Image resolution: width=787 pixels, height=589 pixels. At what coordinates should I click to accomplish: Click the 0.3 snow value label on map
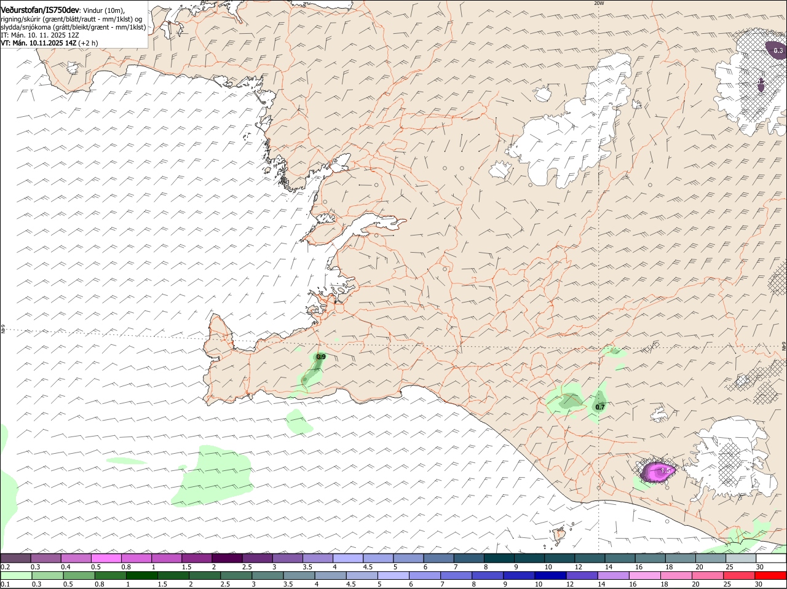click(778, 51)
